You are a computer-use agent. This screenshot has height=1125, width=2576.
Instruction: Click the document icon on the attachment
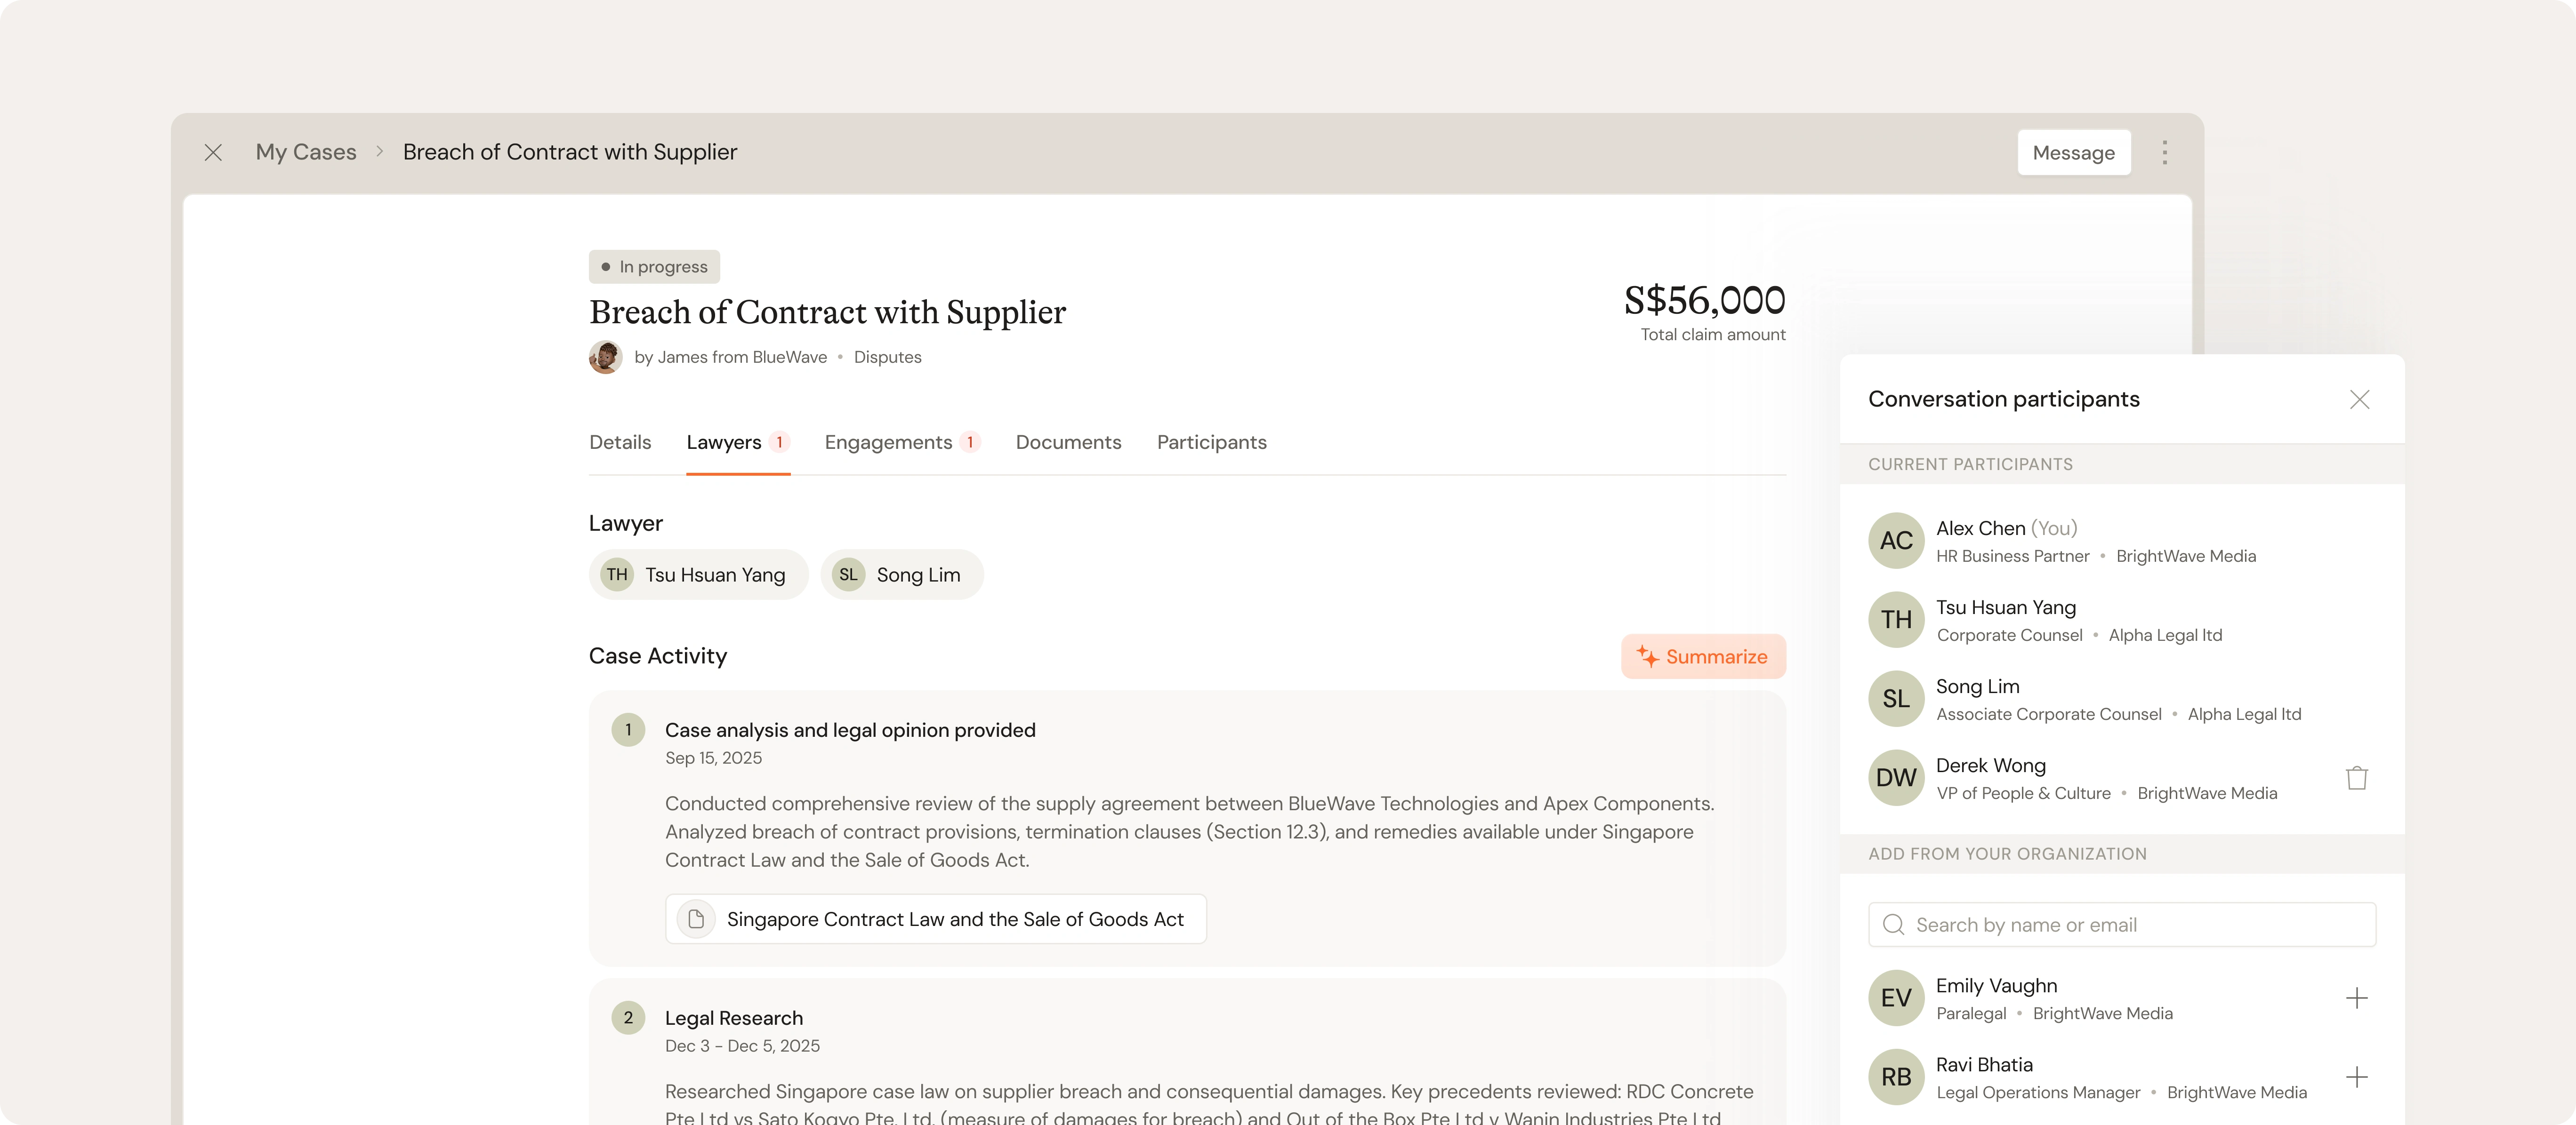(x=696, y=919)
